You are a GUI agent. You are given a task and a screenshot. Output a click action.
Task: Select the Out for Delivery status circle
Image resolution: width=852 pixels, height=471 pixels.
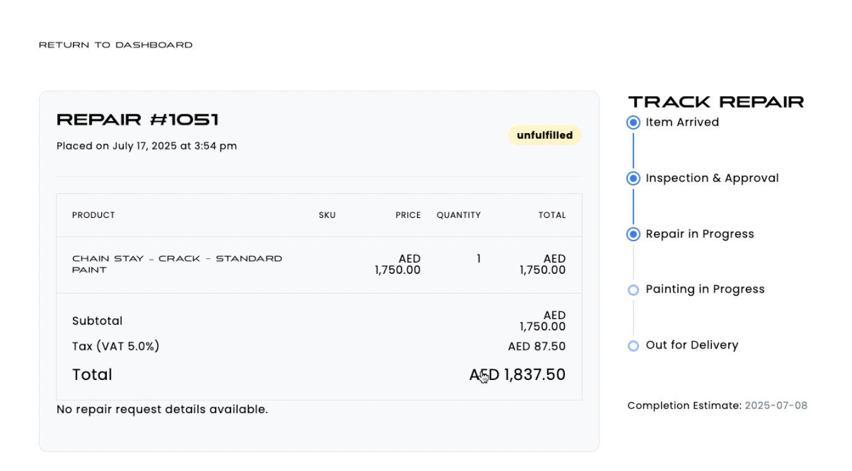633,345
